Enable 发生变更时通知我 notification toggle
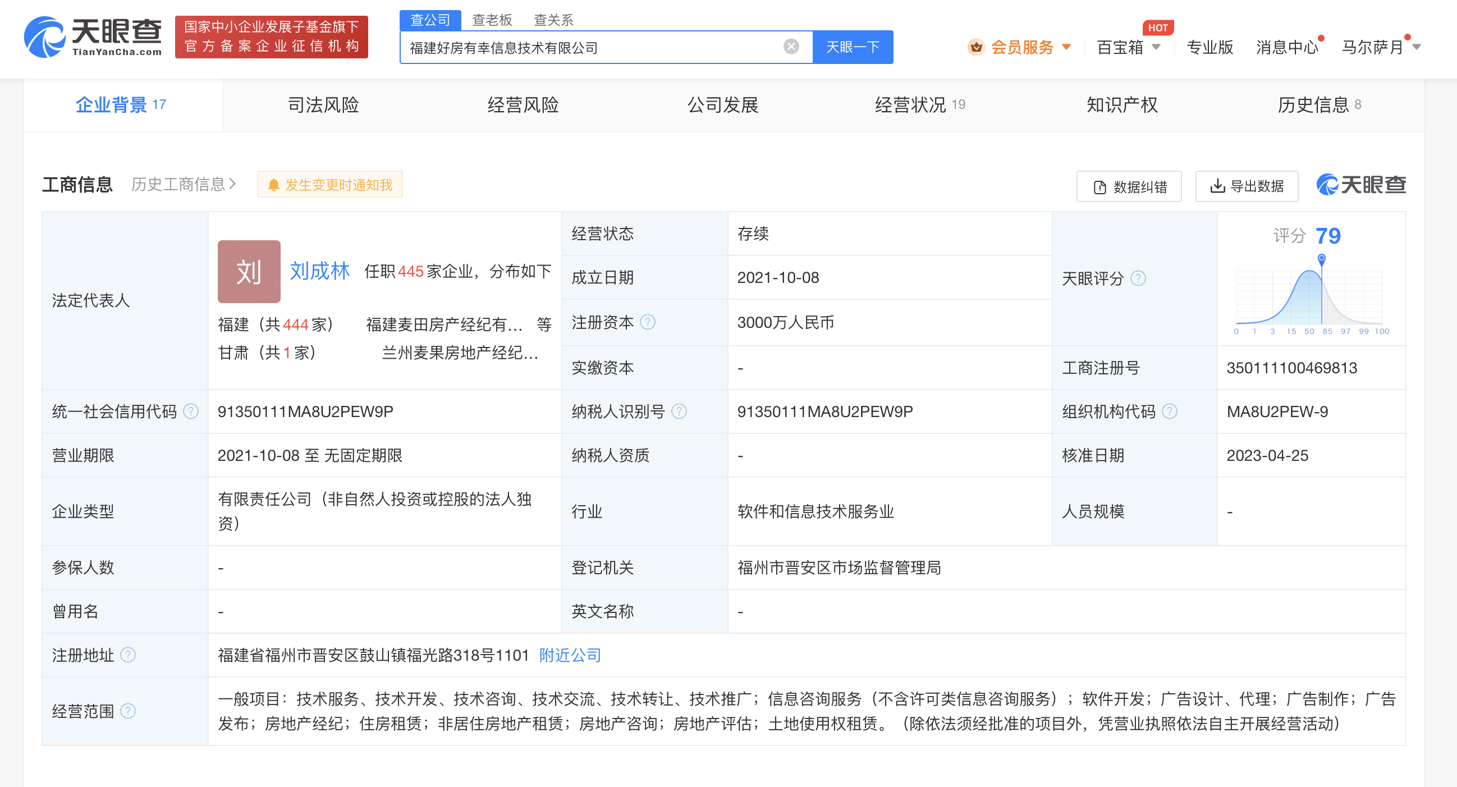Screen dimensions: 1457x787 pos(330,184)
